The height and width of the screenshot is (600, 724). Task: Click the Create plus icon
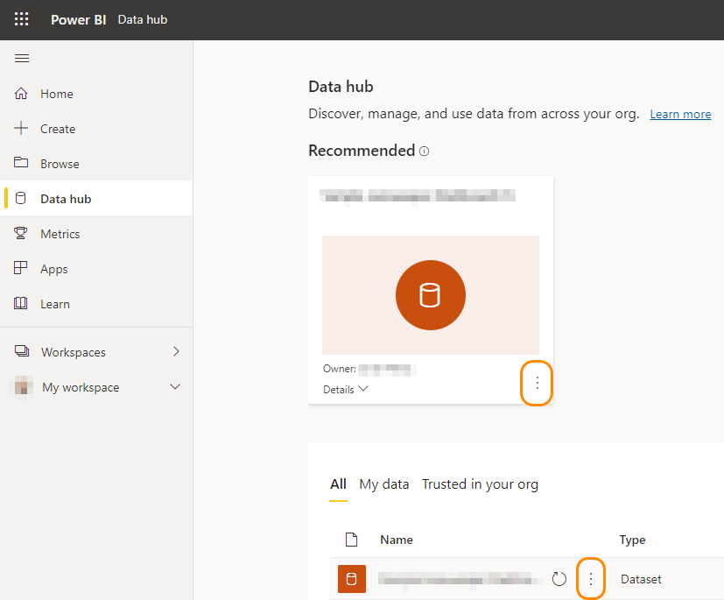click(x=22, y=129)
